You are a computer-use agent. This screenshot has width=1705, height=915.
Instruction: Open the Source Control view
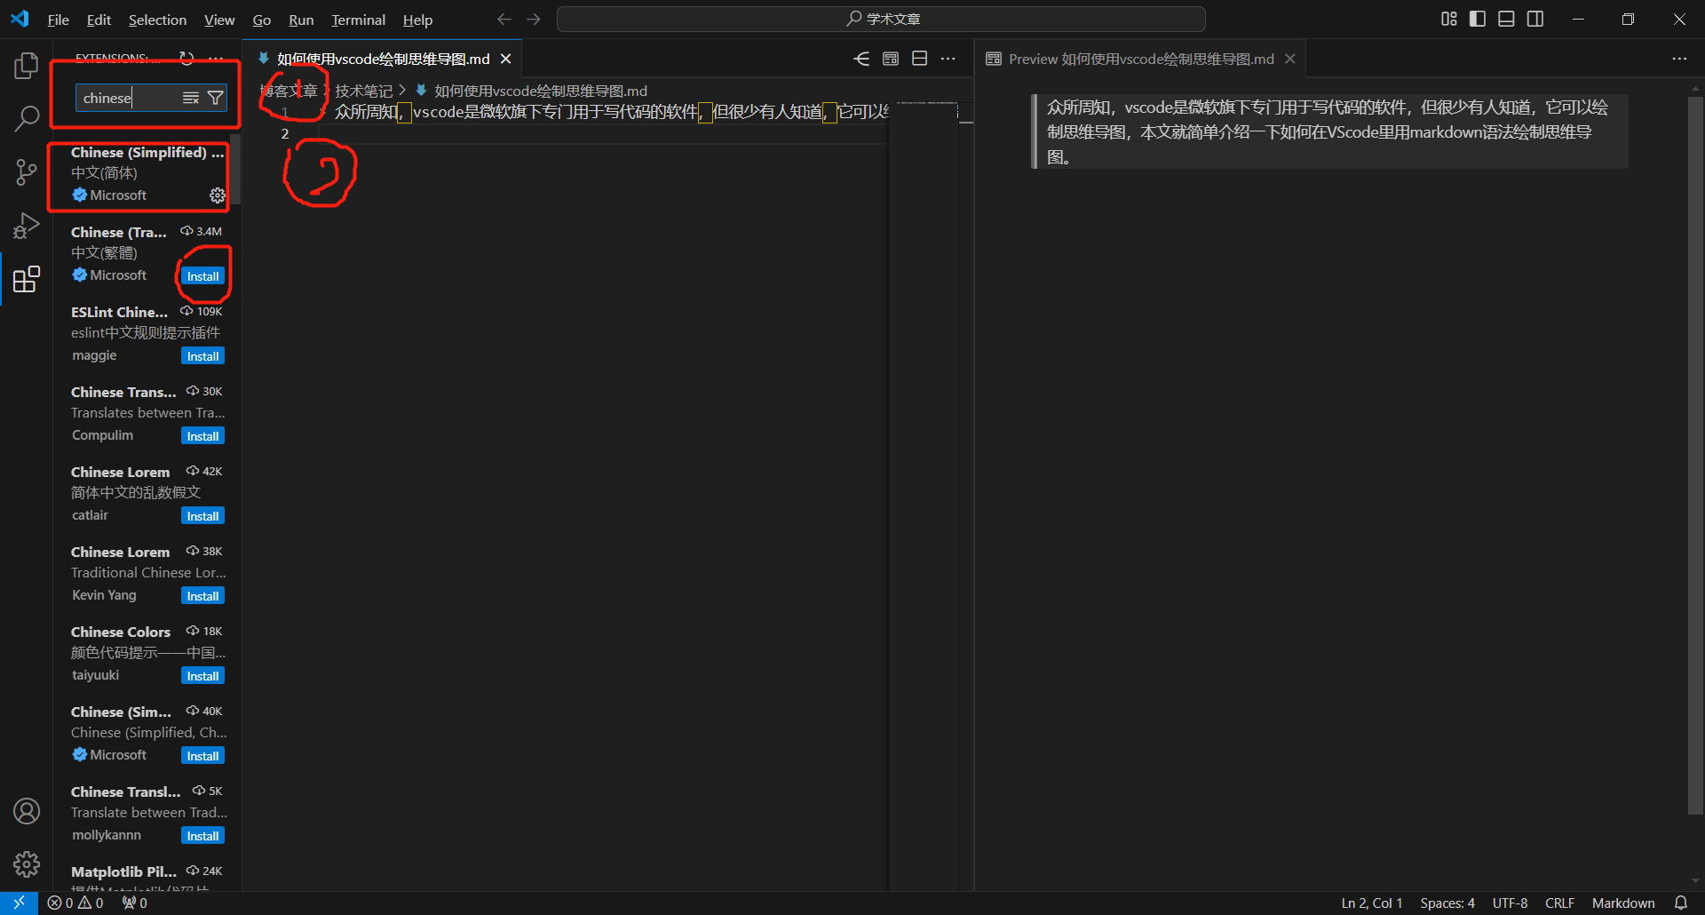(27, 172)
